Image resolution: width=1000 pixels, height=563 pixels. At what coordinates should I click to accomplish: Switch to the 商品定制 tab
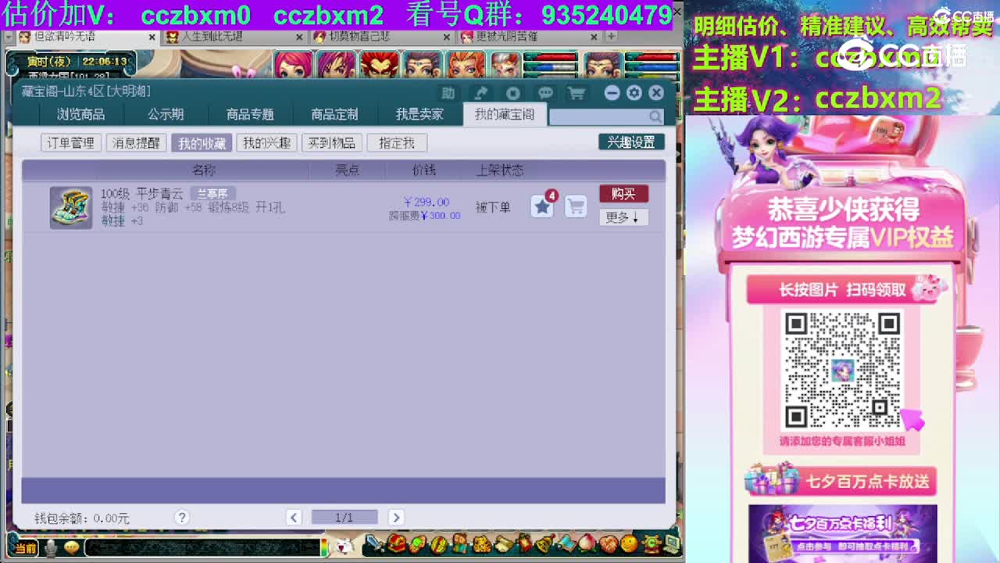coord(334,114)
